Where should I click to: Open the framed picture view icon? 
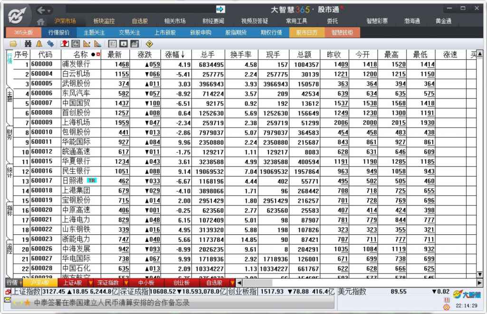click(x=76, y=44)
